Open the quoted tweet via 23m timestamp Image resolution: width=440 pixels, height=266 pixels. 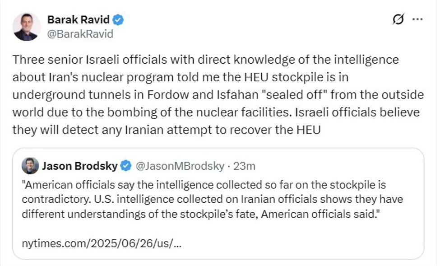click(x=243, y=165)
